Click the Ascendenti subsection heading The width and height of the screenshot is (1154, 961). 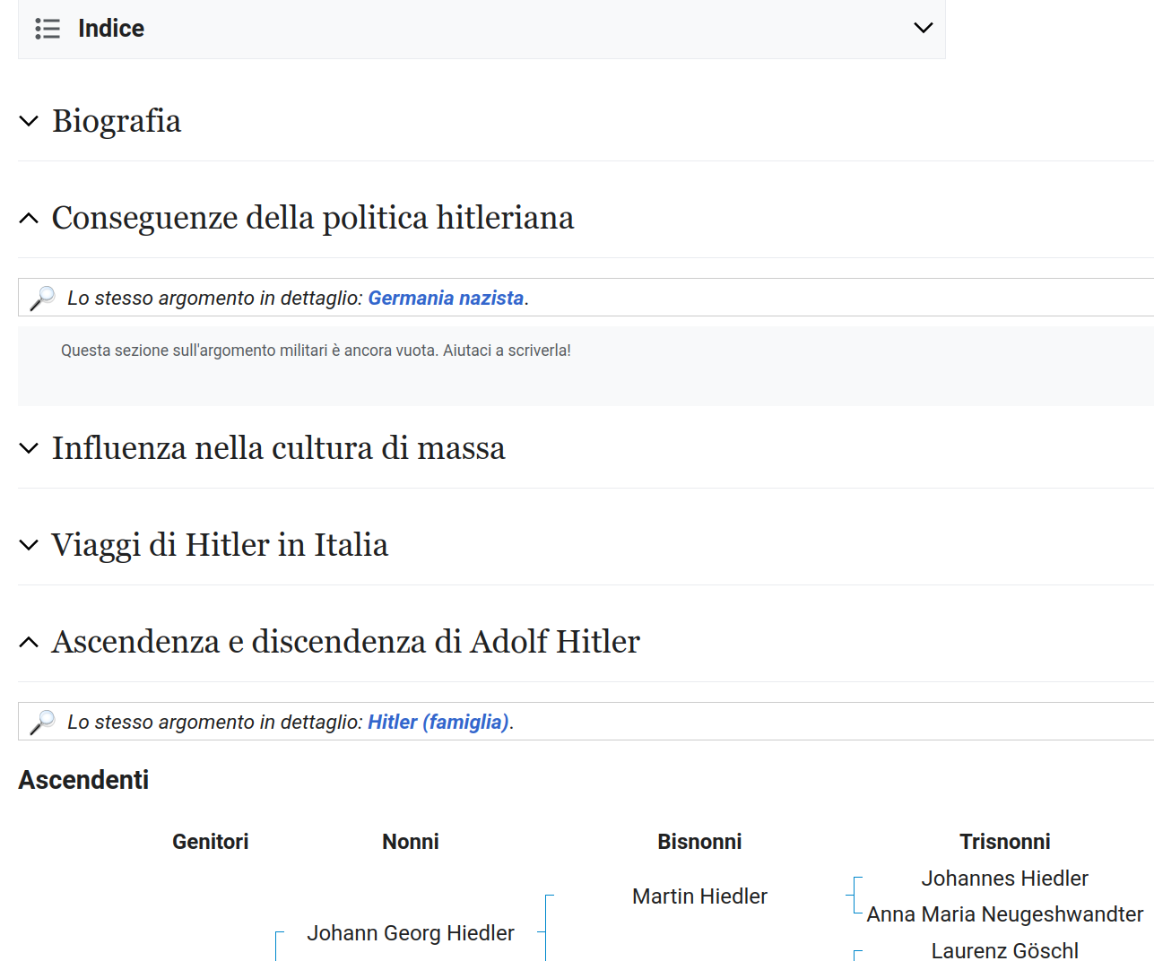click(83, 780)
